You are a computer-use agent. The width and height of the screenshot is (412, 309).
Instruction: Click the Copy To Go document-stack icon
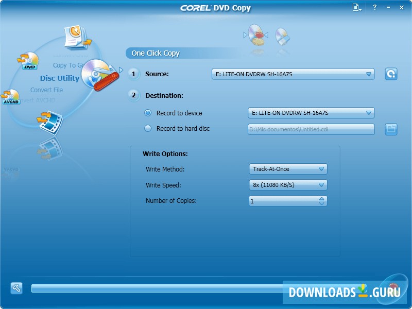coord(75,36)
